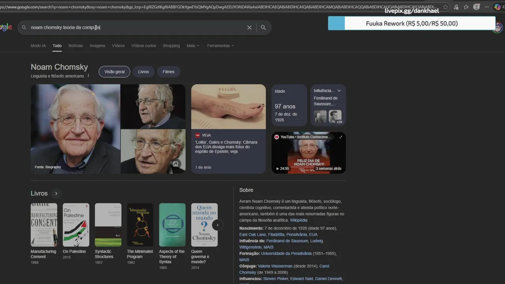Open the 'East Oak Lane, Filadélfia' birthplace link
Image resolution: width=505 pixels, height=284 pixels.
[279, 234]
